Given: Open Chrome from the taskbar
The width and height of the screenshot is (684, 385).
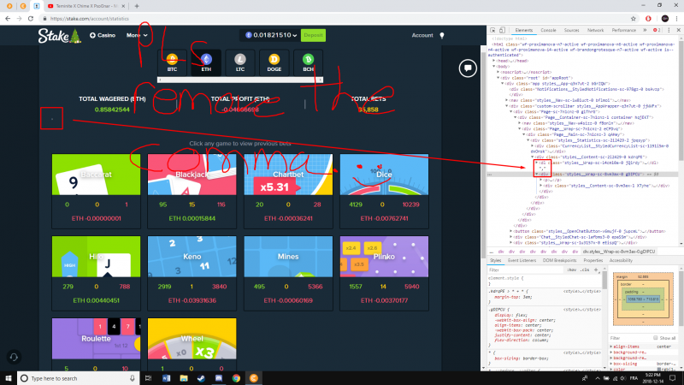Looking at the screenshot, I should 236,378.
